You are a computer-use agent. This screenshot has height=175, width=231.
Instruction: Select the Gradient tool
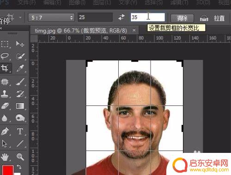[20, 106]
